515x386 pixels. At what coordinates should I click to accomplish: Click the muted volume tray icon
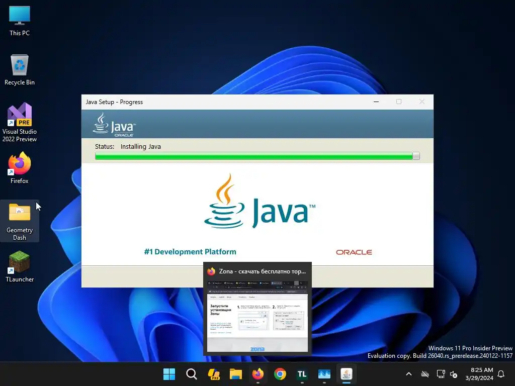454,374
